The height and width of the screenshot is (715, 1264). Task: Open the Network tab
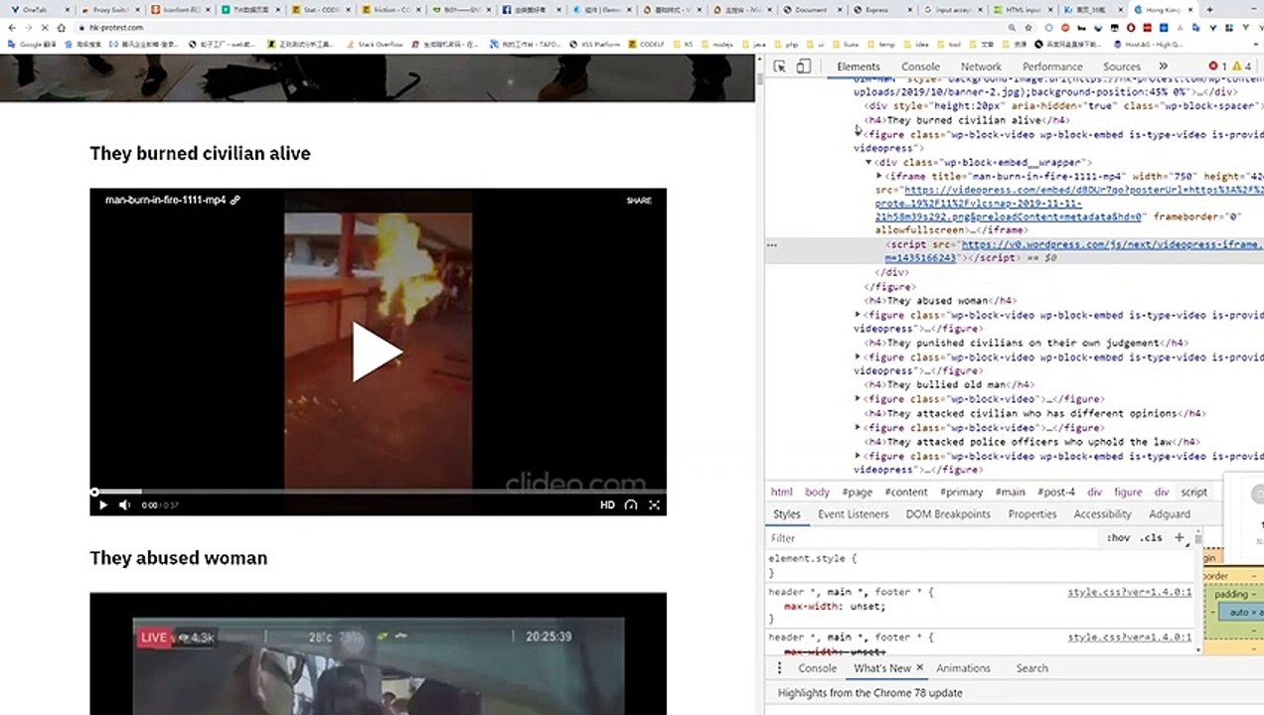tap(981, 67)
